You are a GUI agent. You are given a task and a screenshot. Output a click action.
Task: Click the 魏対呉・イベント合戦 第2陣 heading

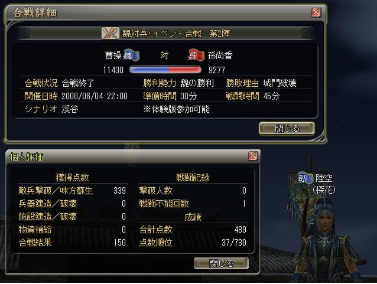coord(176,34)
